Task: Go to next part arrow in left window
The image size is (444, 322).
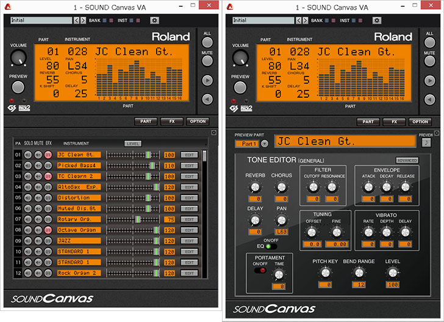Action: (x=207, y=81)
